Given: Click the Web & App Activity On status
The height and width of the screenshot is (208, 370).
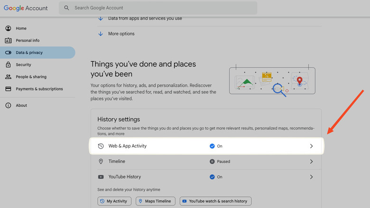Looking at the screenshot, I should pos(216,146).
